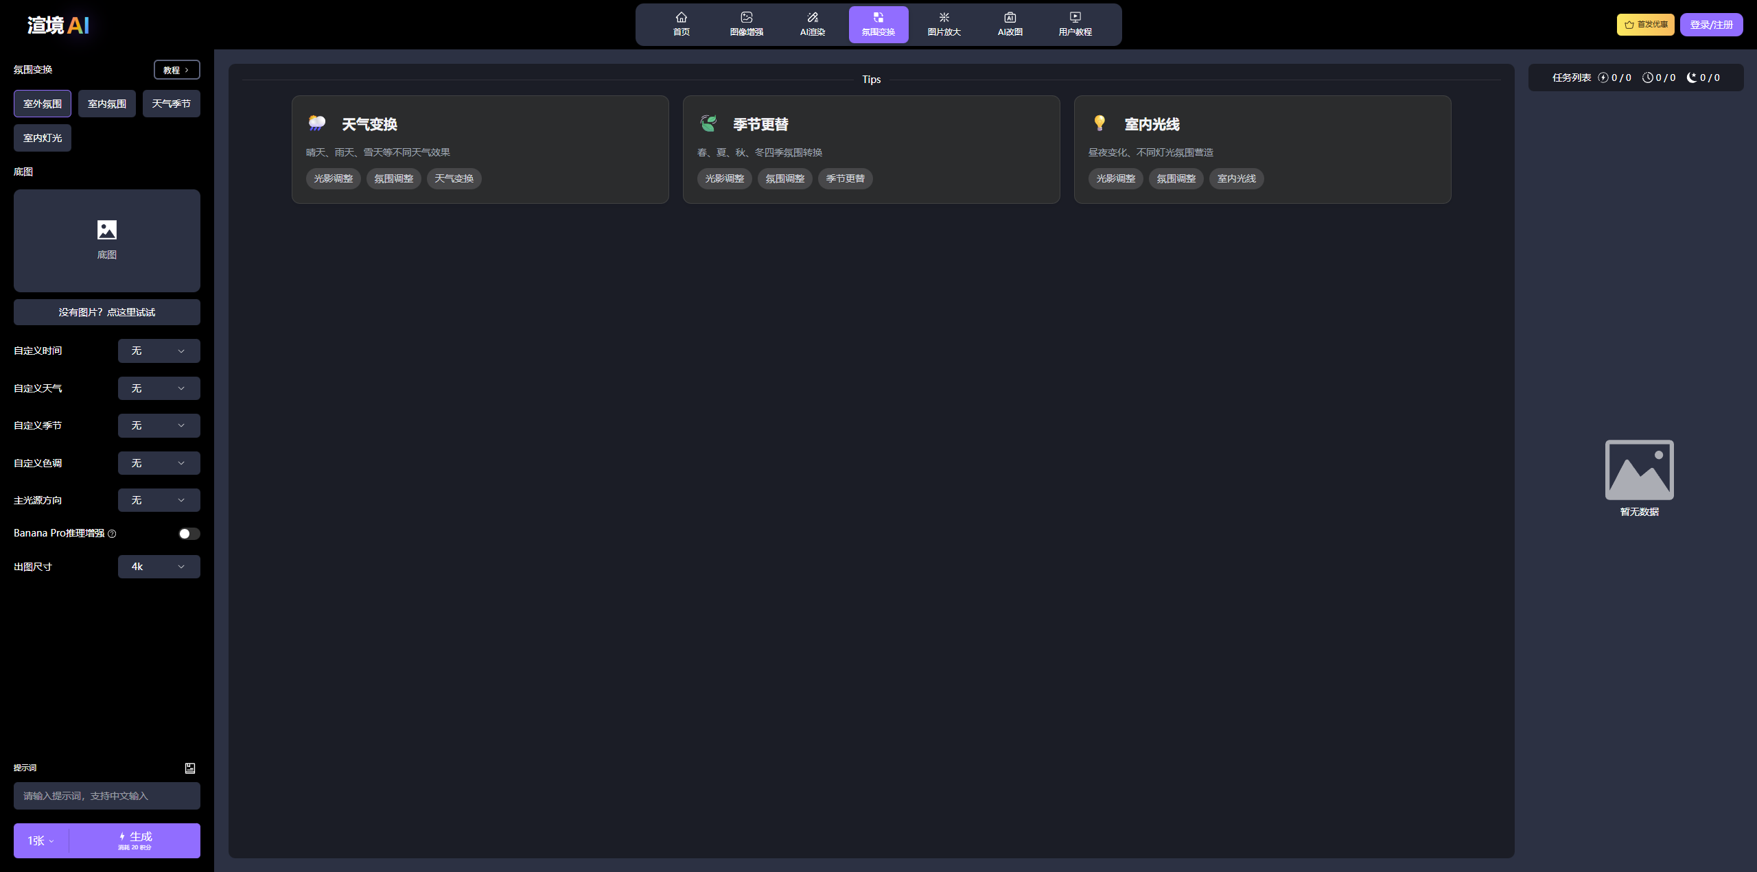
Task: Select the 室内灯光 mode option
Action: point(43,138)
